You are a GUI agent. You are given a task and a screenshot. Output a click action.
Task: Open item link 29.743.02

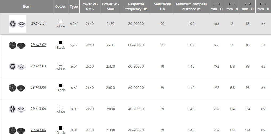tap(38, 45)
